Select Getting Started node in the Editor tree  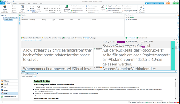(x=8, y=20)
